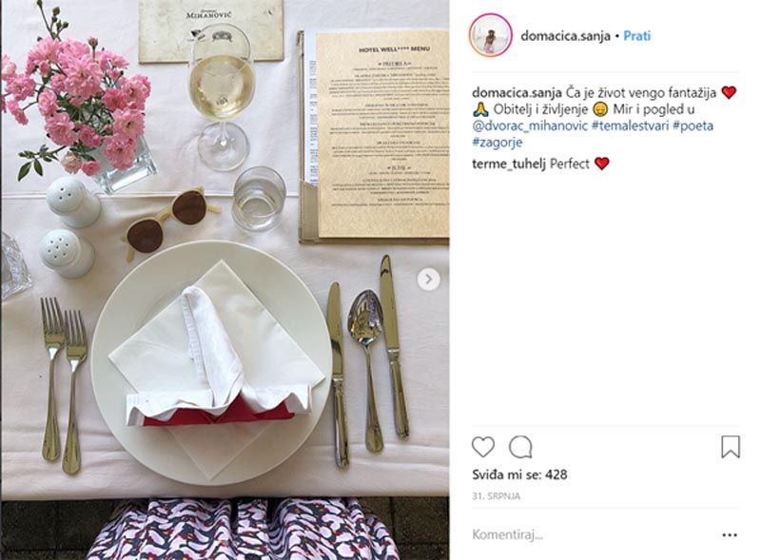
Task: Visit the @dvorac_mihanovic mention
Action: click(x=530, y=126)
